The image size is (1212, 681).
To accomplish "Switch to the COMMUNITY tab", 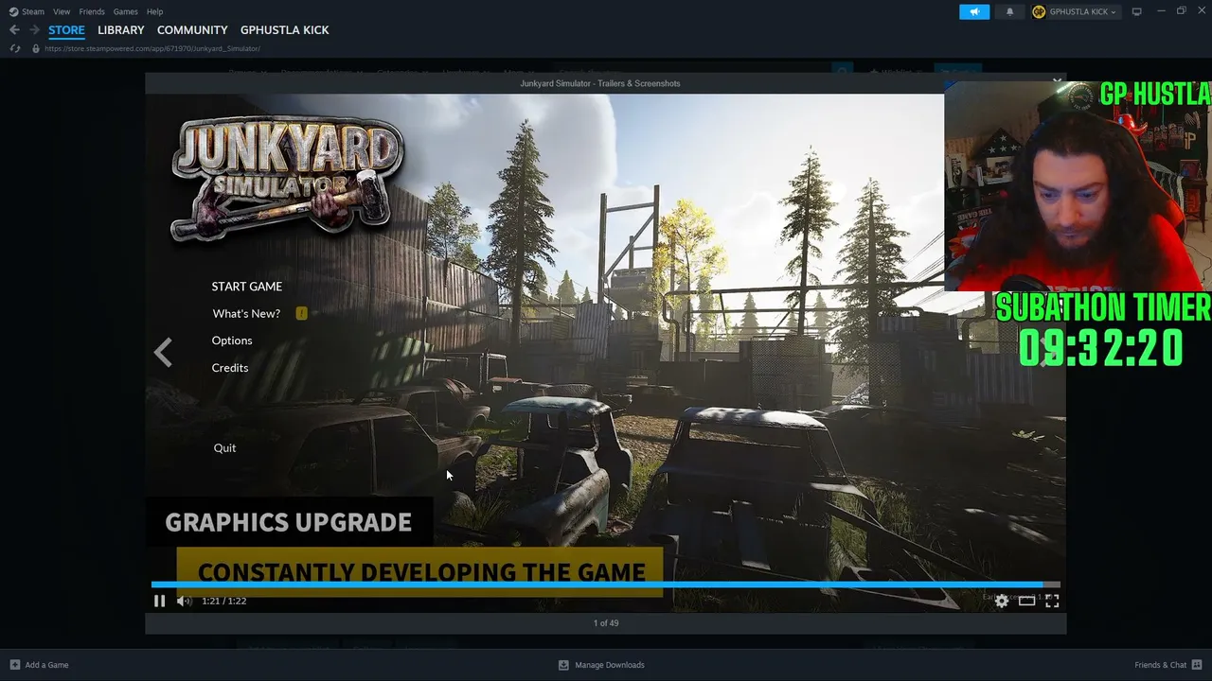I will click(x=192, y=30).
